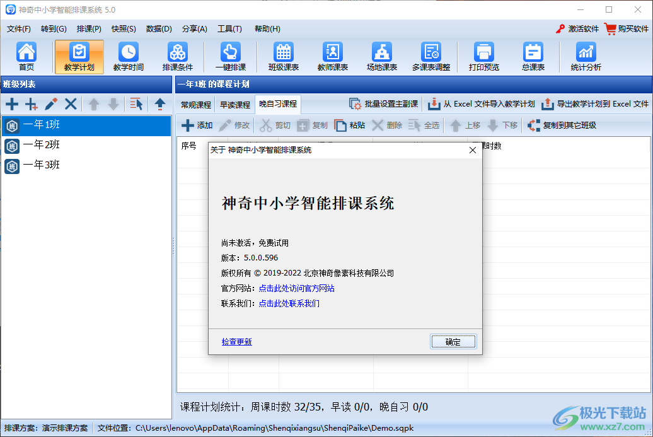This screenshot has height=437, width=653.
Task: Open the 转到(G) menu
Action: point(54,29)
